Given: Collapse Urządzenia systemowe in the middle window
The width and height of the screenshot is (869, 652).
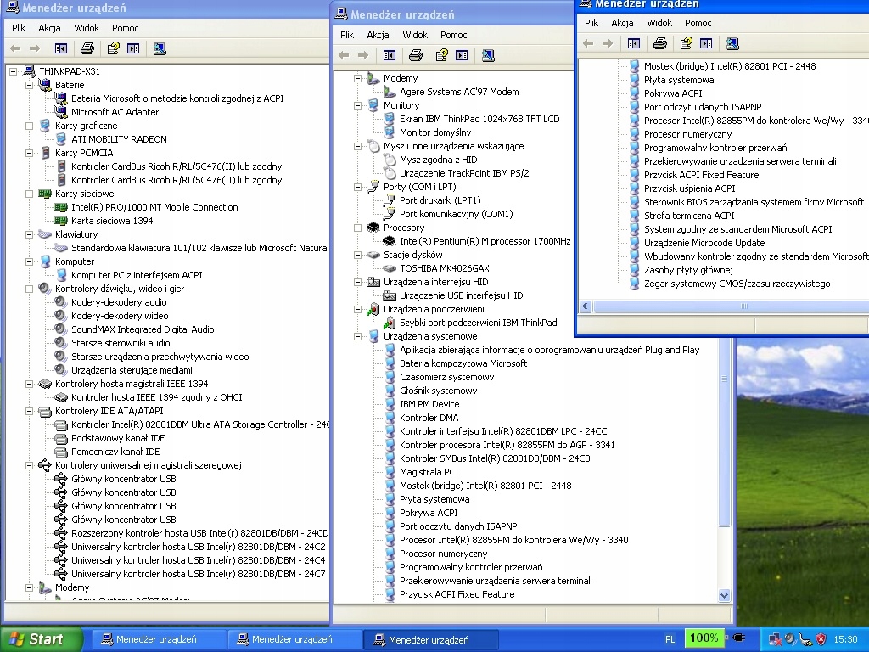Looking at the screenshot, I should (358, 336).
